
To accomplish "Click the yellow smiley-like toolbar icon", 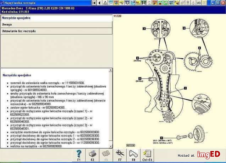I will (177, 3).
